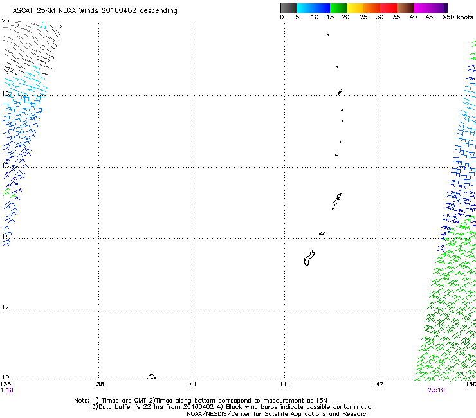Screen dimensions: 476x418
Task: Click the '25' label under the color bar
Action: tap(363, 17)
